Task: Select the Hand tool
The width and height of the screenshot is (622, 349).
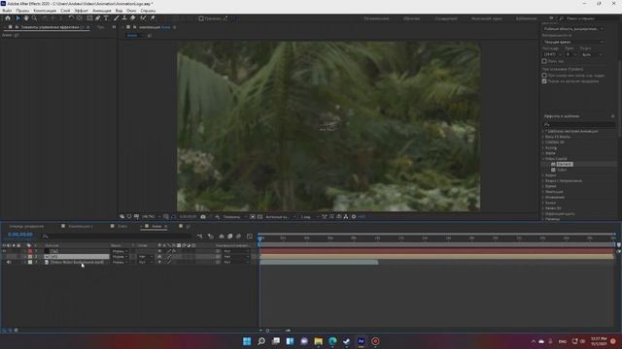Action: pyautogui.click(x=26, y=18)
